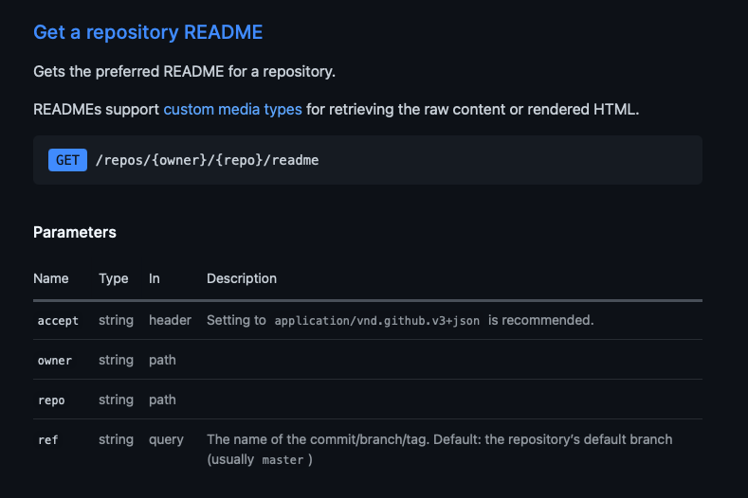Follow the 'custom media types' link
The width and height of the screenshot is (748, 498).
tap(233, 110)
